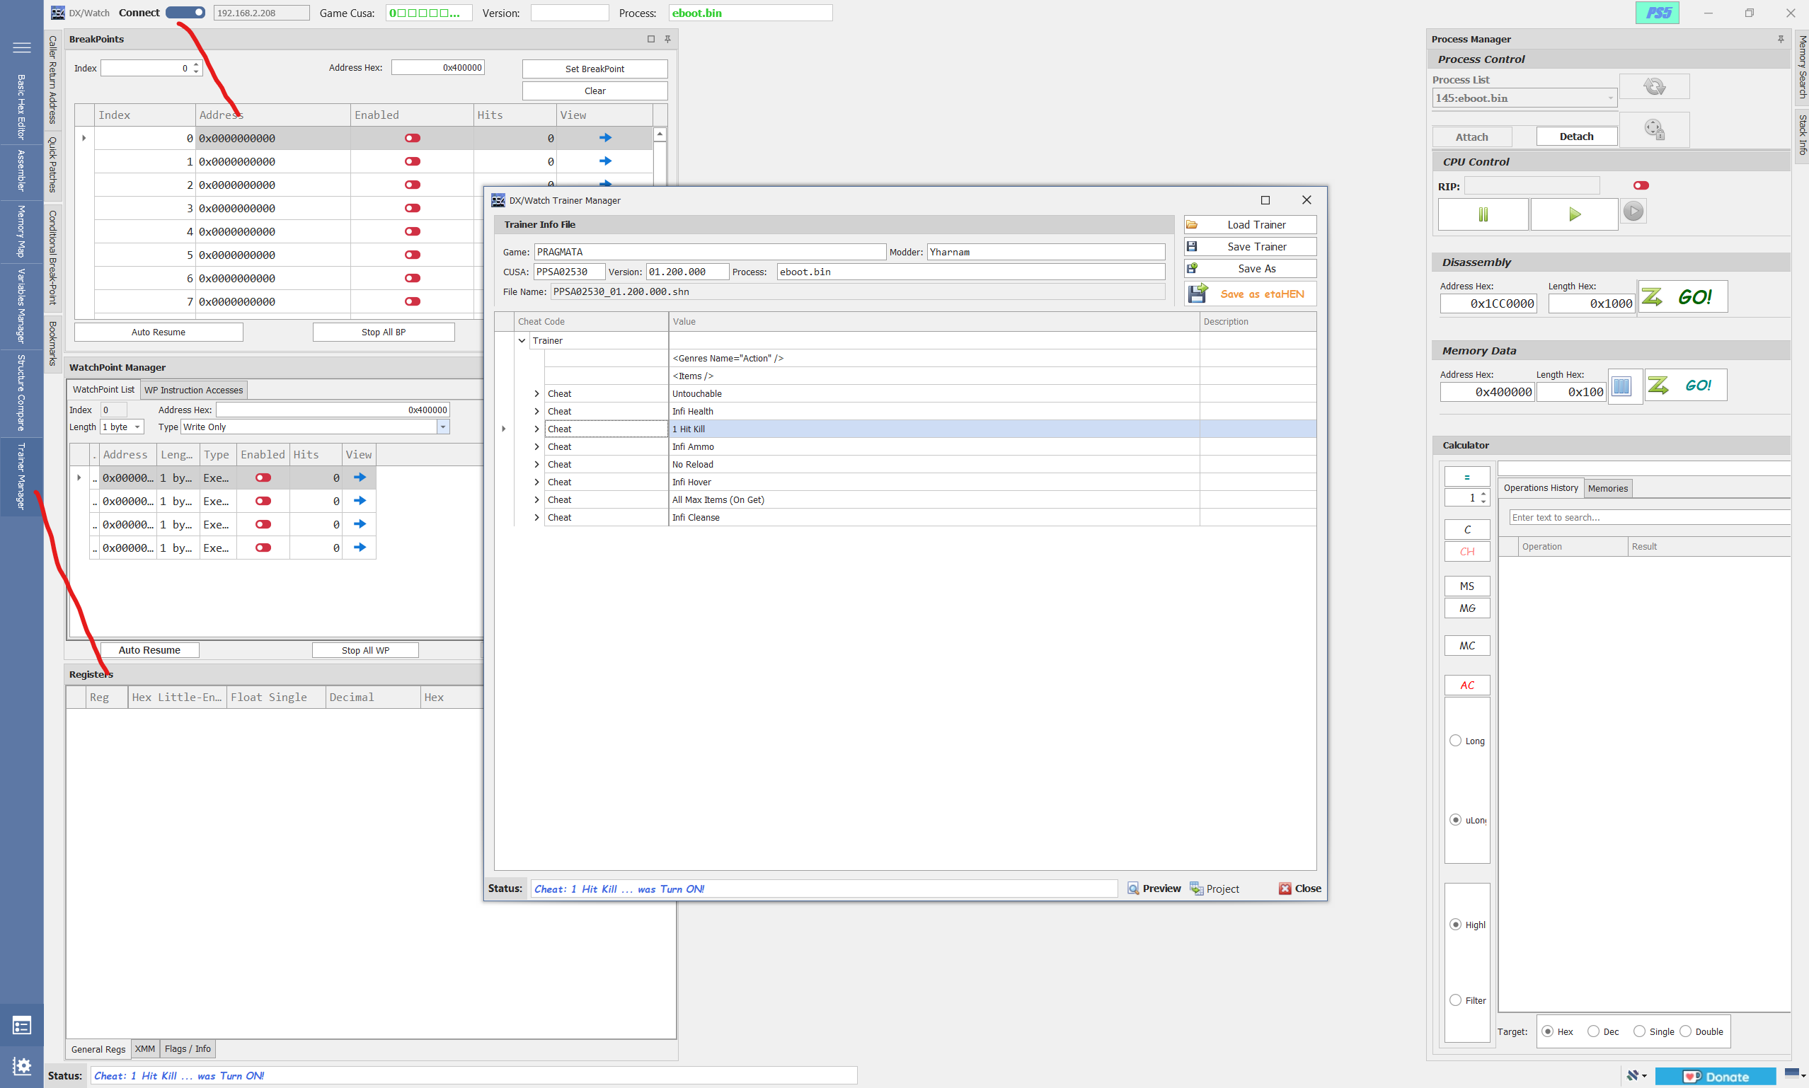Image resolution: width=1809 pixels, height=1088 pixels.
Task: Select the Long radio button in Calculator
Action: pyautogui.click(x=1455, y=741)
